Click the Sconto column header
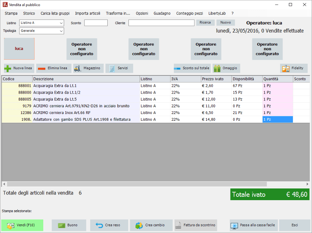This screenshot has height=233, width=312. pyautogui.click(x=302, y=79)
